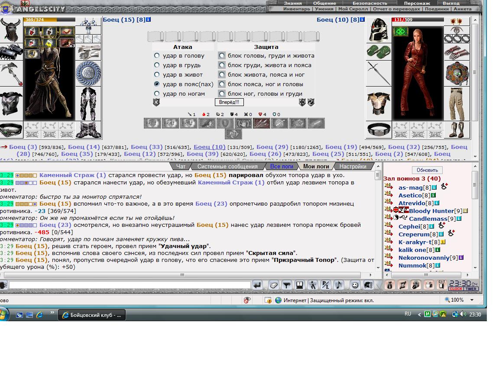Open the Знания menu
Screen dimensions: 499x374
pos(293,3)
